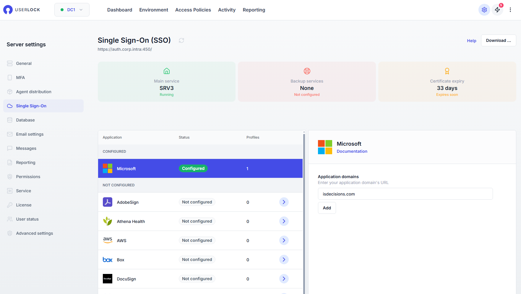The image size is (521, 294).
Task: Go to the Activity menu
Action: pos(227,10)
